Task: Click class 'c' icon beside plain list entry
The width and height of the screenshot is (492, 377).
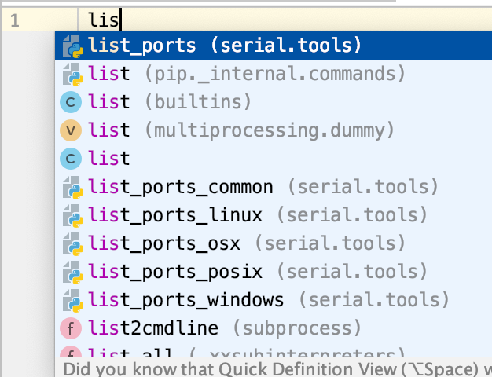Action: point(71,159)
